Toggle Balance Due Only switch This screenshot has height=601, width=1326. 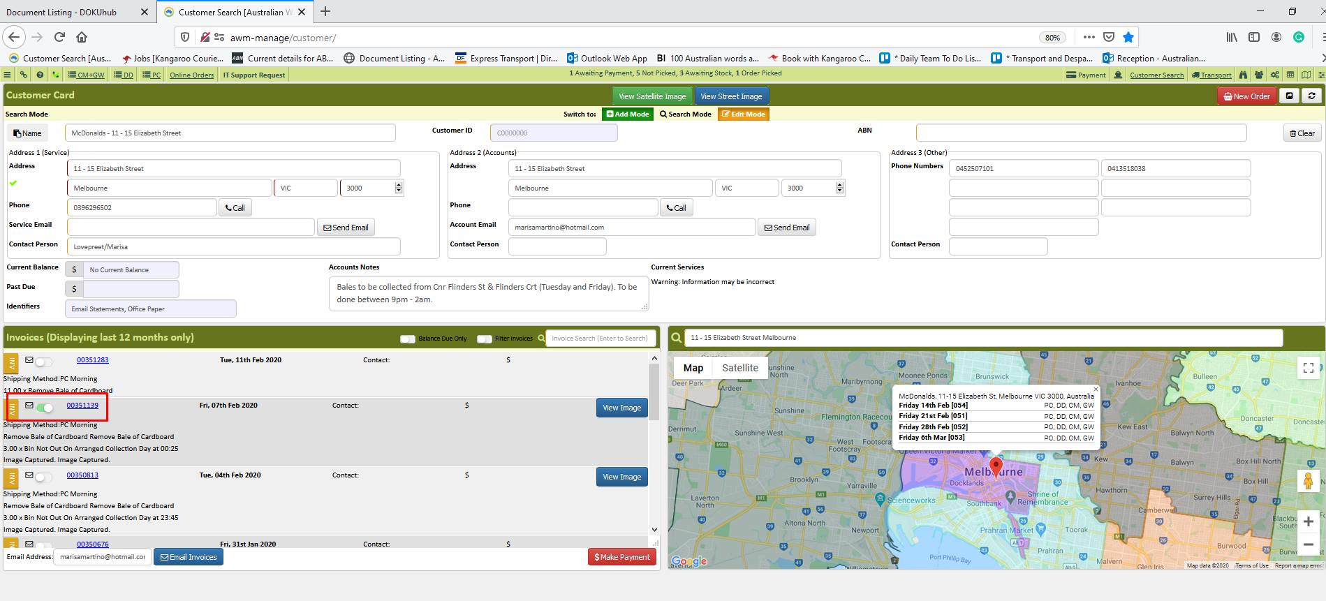point(408,339)
